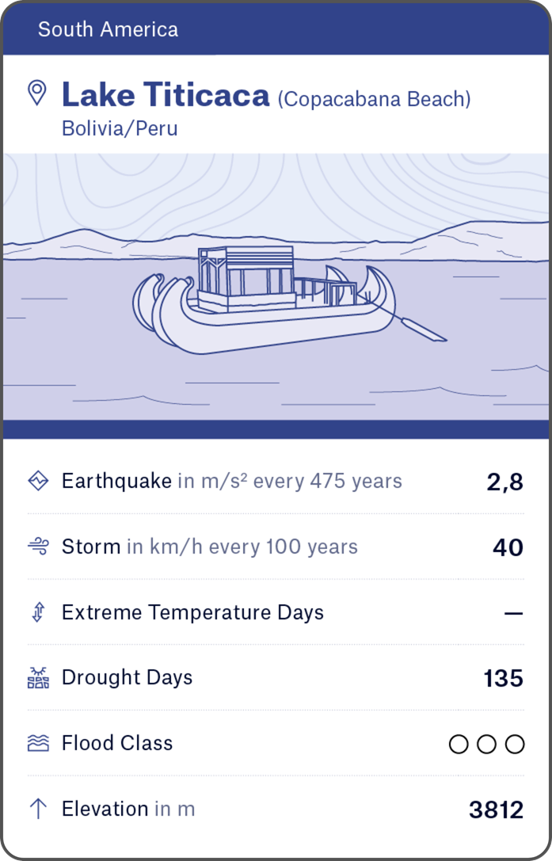Click the earthquake diamond icon

[x=38, y=481]
